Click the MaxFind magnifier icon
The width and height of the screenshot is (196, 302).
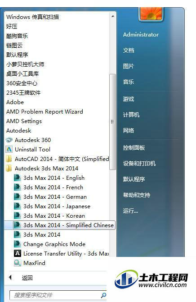tap(18, 263)
